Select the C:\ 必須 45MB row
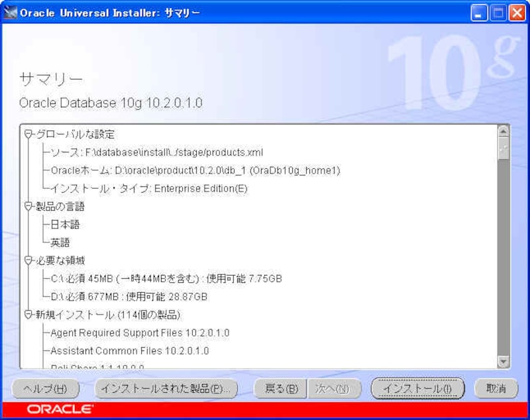The width and height of the screenshot is (530, 420). click(x=166, y=279)
